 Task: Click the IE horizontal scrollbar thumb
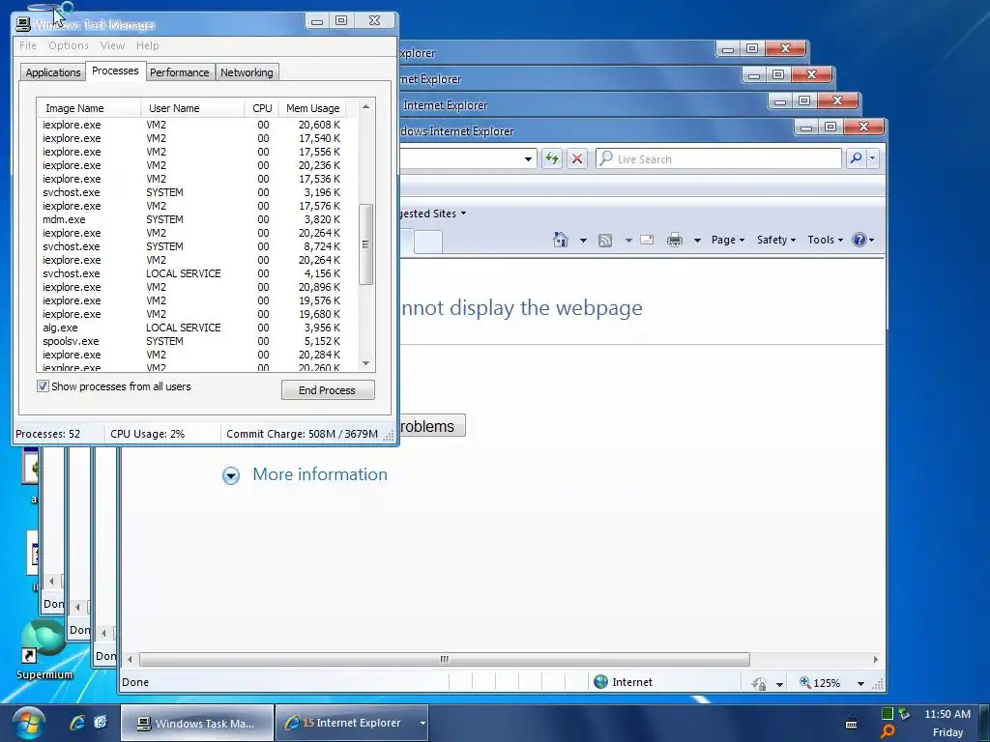(445, 659)
